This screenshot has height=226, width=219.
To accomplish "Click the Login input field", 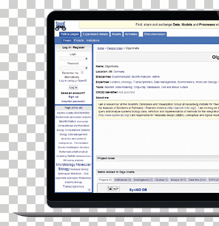I will 73,59.
